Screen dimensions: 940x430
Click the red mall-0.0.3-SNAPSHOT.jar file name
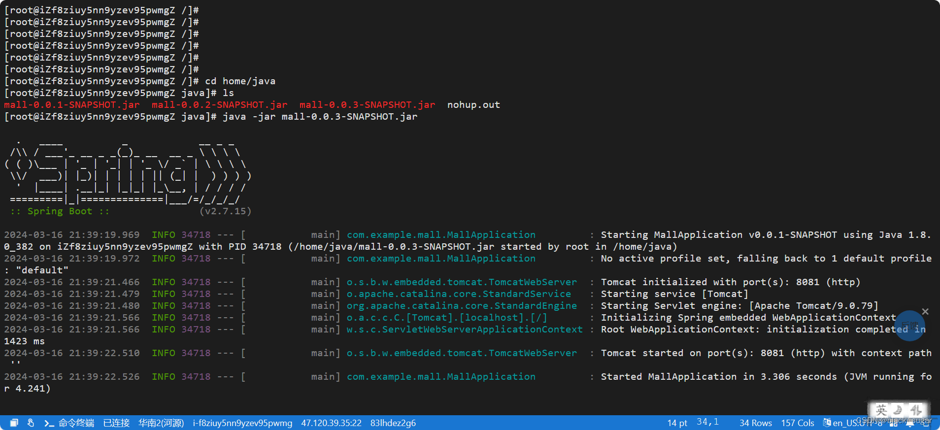pyautogui.click(x=368, y=105)
